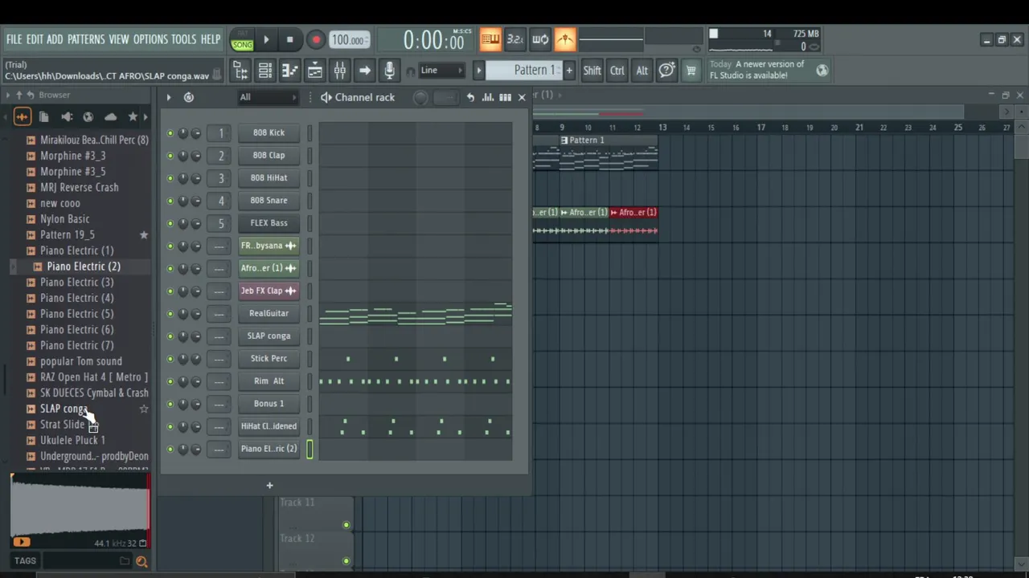This screenshot has height=578, width=1029.
Task: Open the OPTIONS menu
Action: [150, 39]
